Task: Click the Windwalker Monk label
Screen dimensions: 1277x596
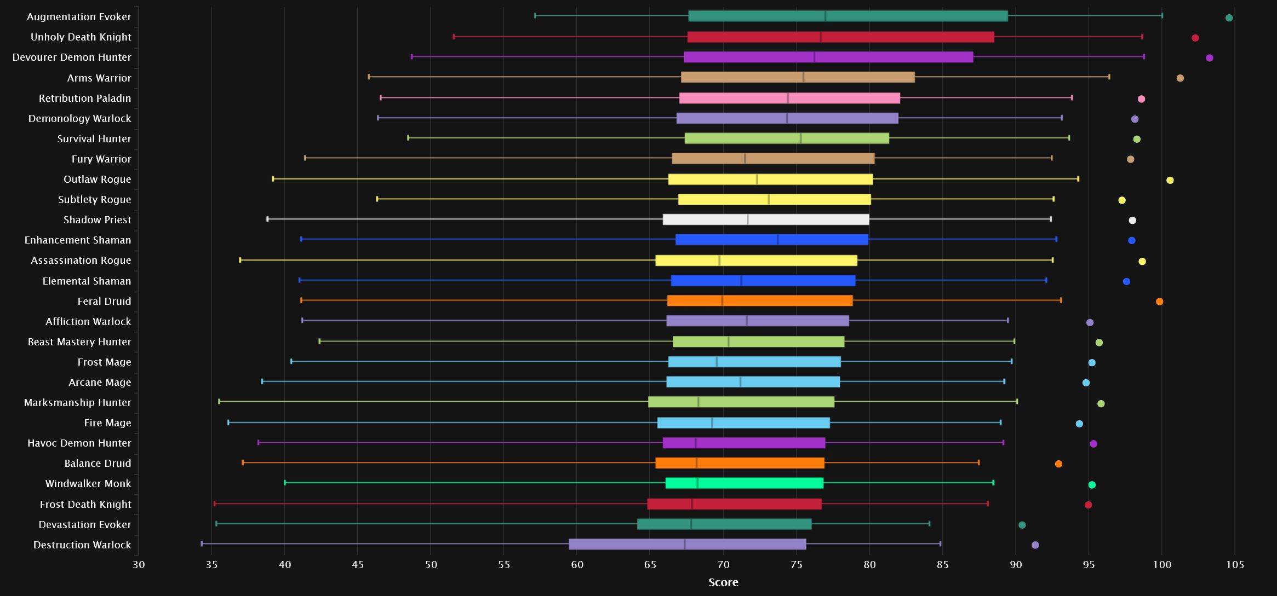Action: [88, 483]
